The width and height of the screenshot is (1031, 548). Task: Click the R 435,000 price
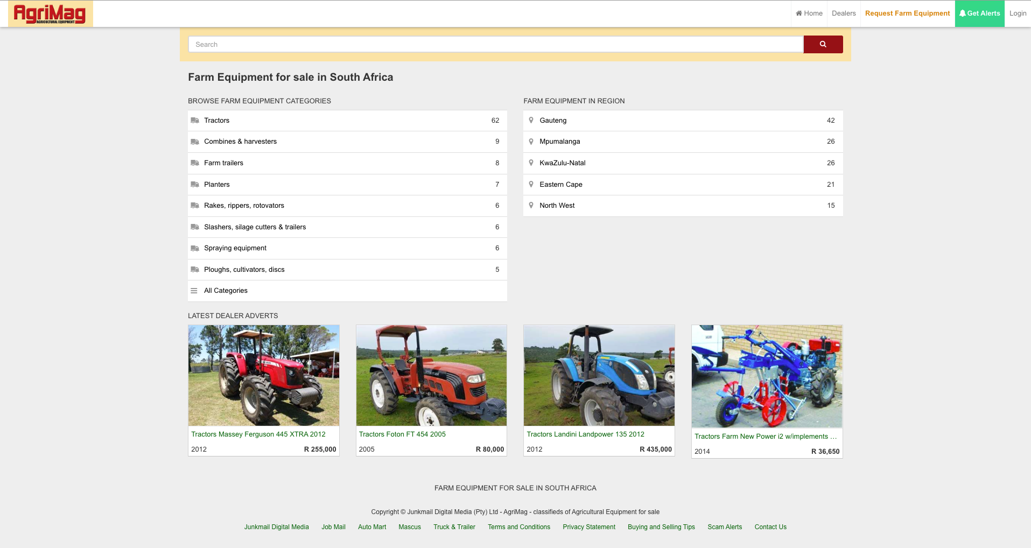pos(656,449)
